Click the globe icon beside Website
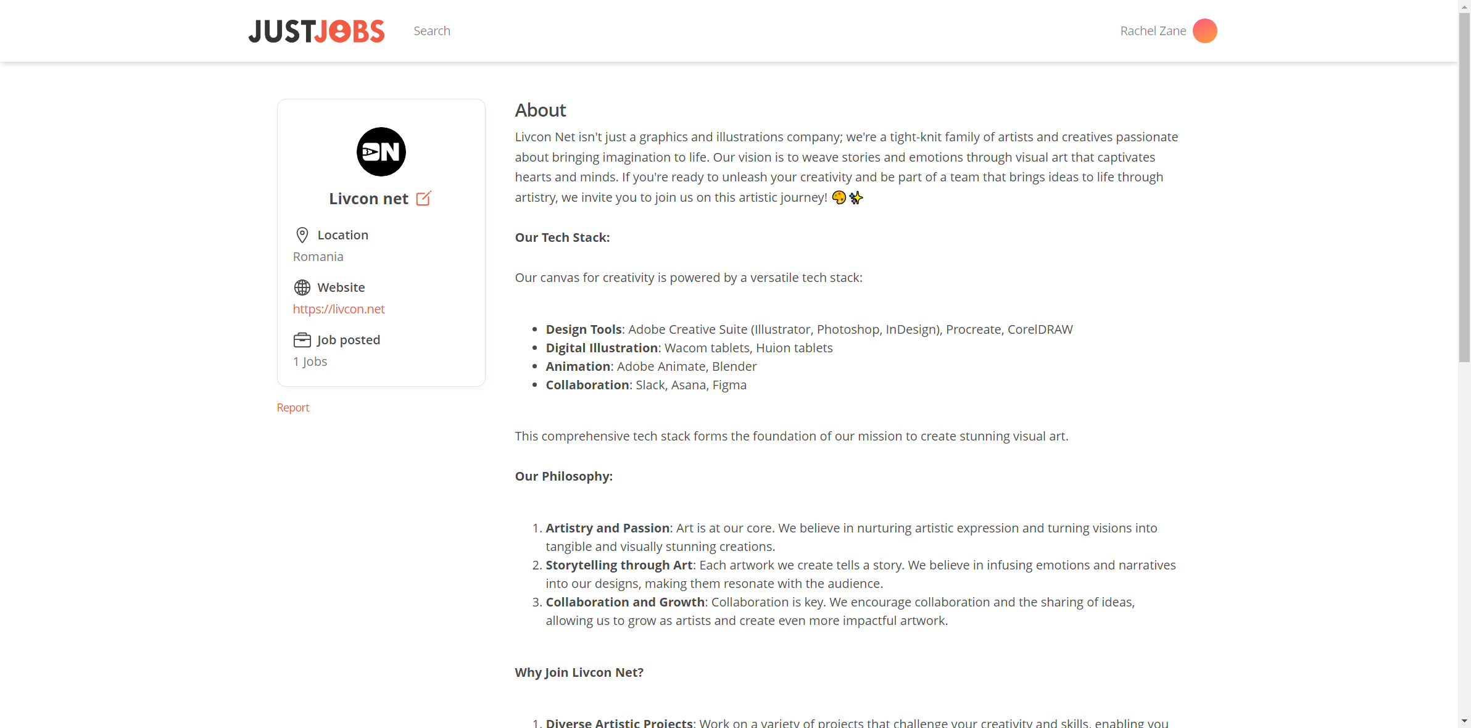This screenshot has width=1471, height=728. (302, 287)
